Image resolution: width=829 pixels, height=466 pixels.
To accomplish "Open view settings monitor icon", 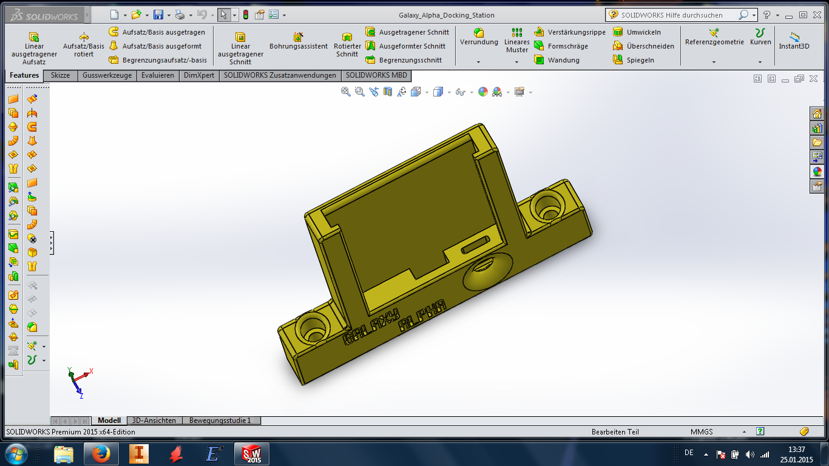I will pos(519,92).
